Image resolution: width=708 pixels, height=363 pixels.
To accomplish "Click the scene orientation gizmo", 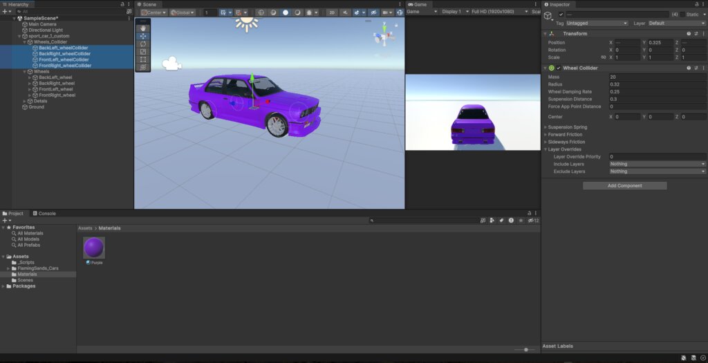I will click(x=384, y=35).
